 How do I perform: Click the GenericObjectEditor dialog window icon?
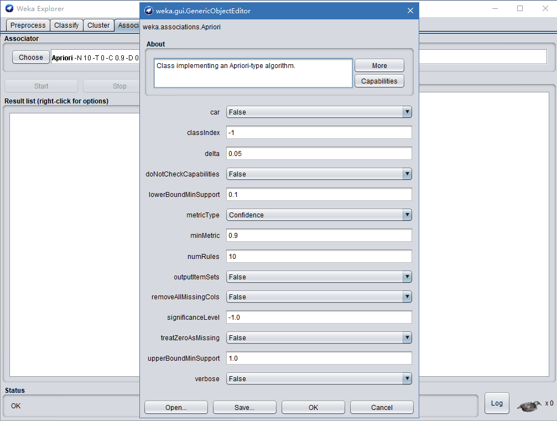pos(149,11)
